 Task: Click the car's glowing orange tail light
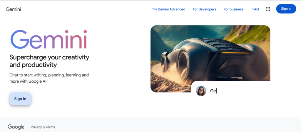click(x=235, y=53)
